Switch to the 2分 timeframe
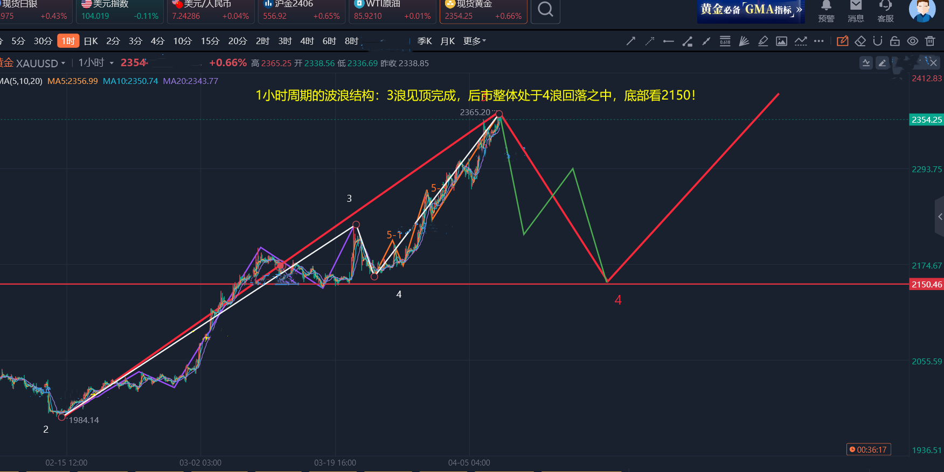944x472 pixels. coord(113,41)
